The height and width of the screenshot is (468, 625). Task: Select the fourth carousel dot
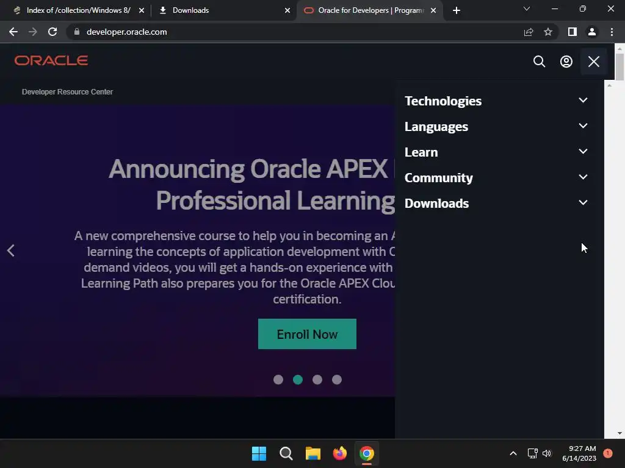pos(337,380)
